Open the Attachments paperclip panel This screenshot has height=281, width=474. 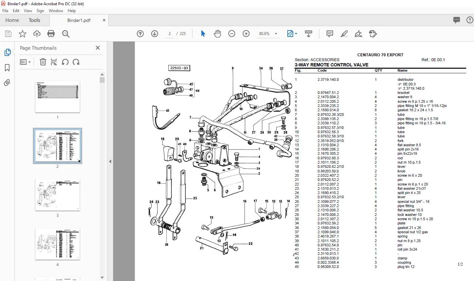[x=7, y=83]
